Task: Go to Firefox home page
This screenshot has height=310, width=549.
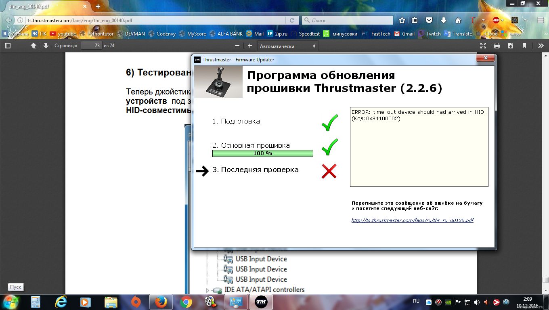Action: [458, 20]
